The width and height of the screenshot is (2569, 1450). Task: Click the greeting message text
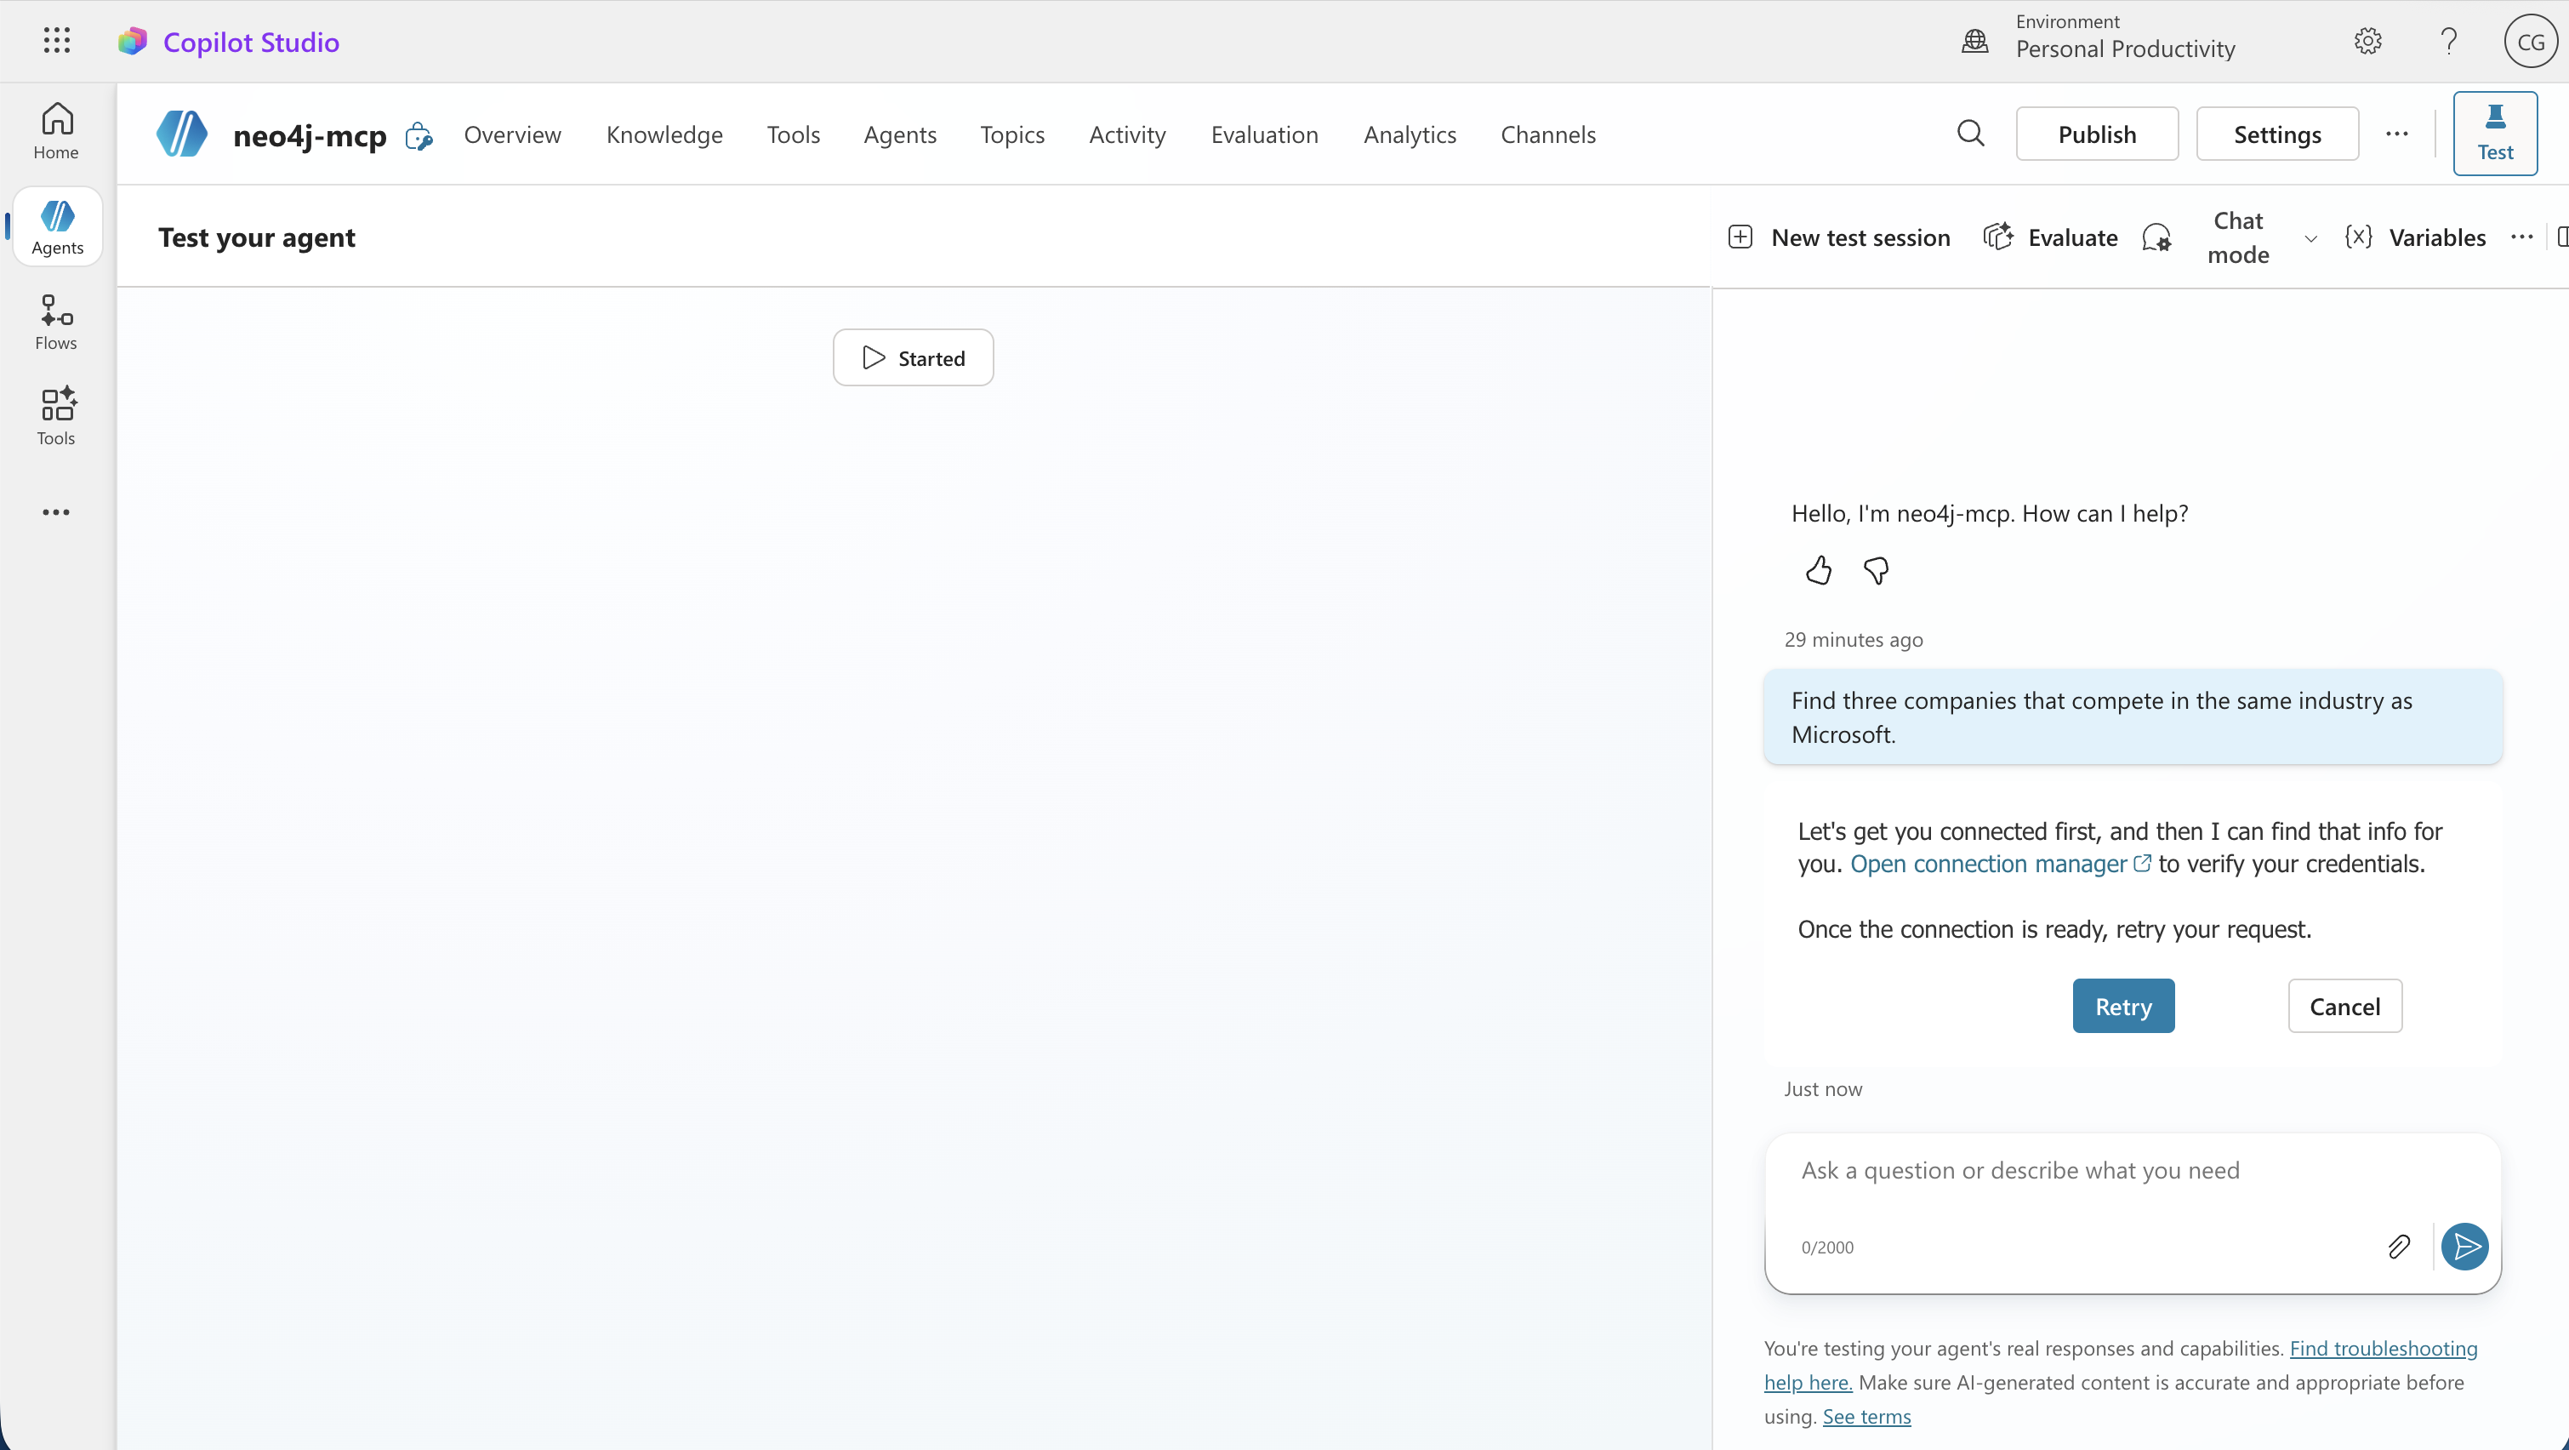[1990, 513]
